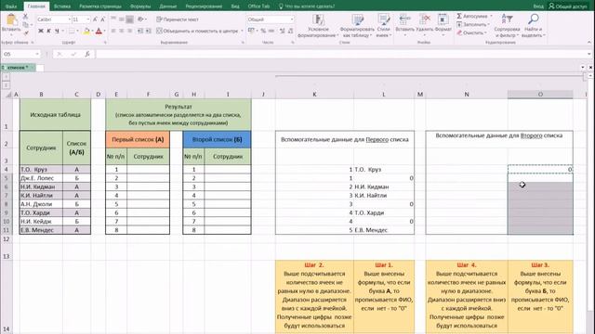Image resolution: width=595 pixels, height=334 pixels.
Task: Switch to the Рецензирование tab
Action: (x=204, y=6)
